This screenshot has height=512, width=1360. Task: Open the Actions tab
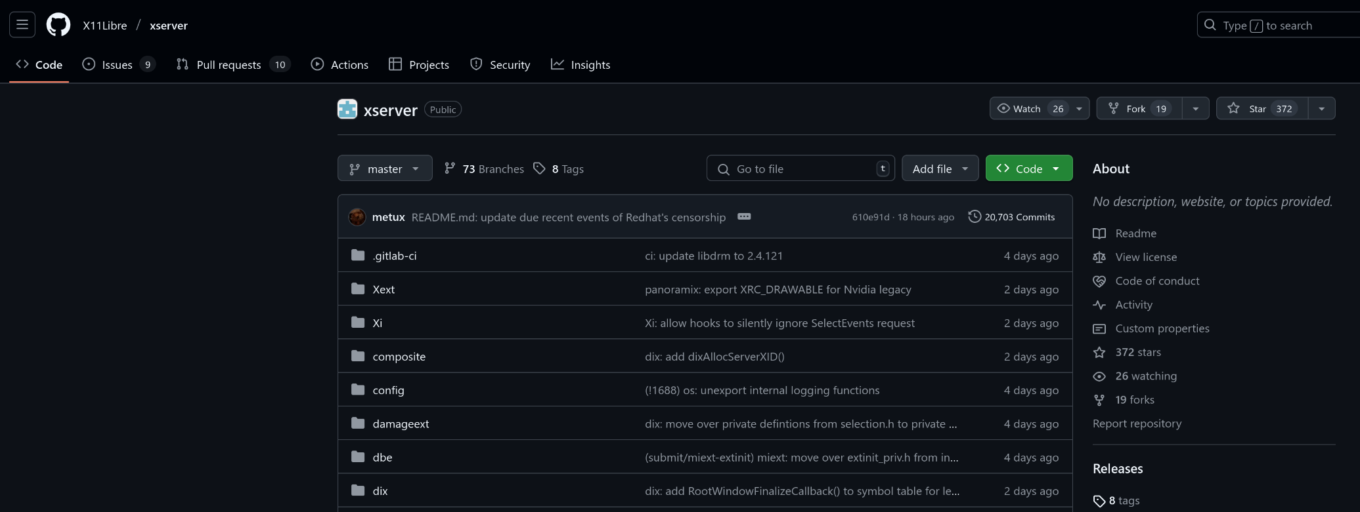pos(340,64)
